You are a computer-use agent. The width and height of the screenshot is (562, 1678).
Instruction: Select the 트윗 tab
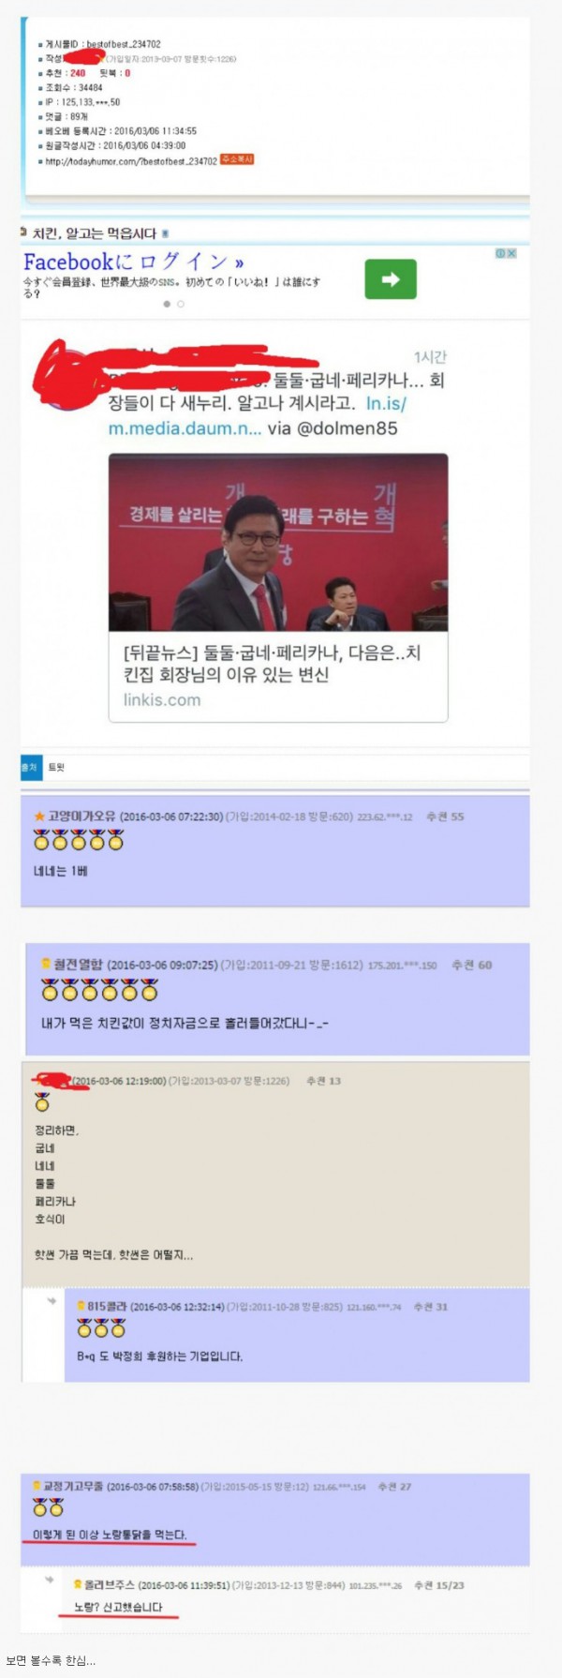coord(56,767)
